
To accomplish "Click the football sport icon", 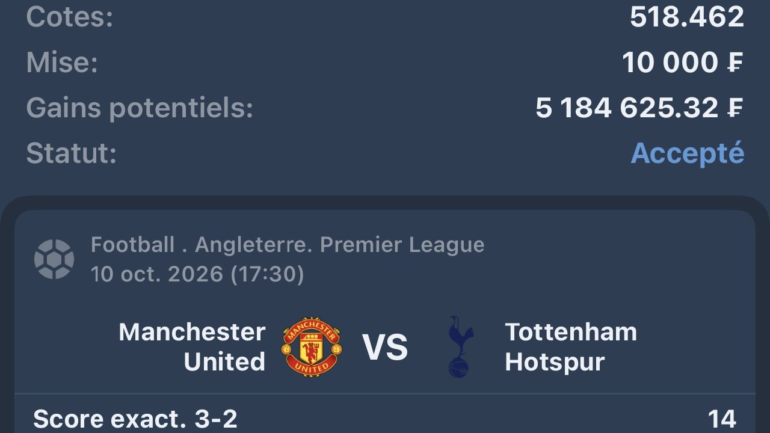I will (54, 259).
